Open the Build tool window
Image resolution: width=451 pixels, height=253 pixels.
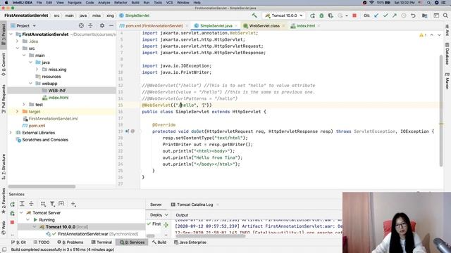tap(159, 242)
